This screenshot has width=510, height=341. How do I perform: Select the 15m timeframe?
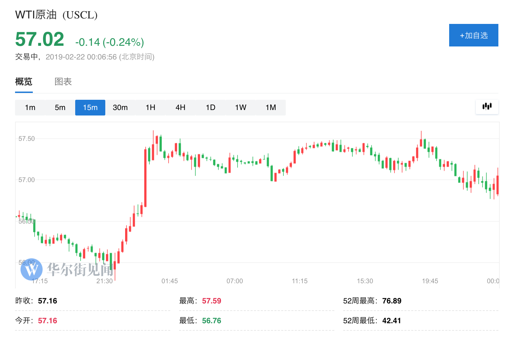90,108
